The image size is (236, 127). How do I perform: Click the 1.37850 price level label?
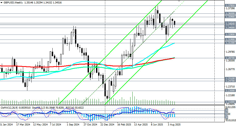pyautogui.click(x=230, y=5)
